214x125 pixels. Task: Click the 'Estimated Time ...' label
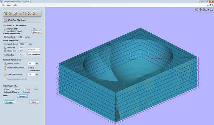tap(12, 92)
